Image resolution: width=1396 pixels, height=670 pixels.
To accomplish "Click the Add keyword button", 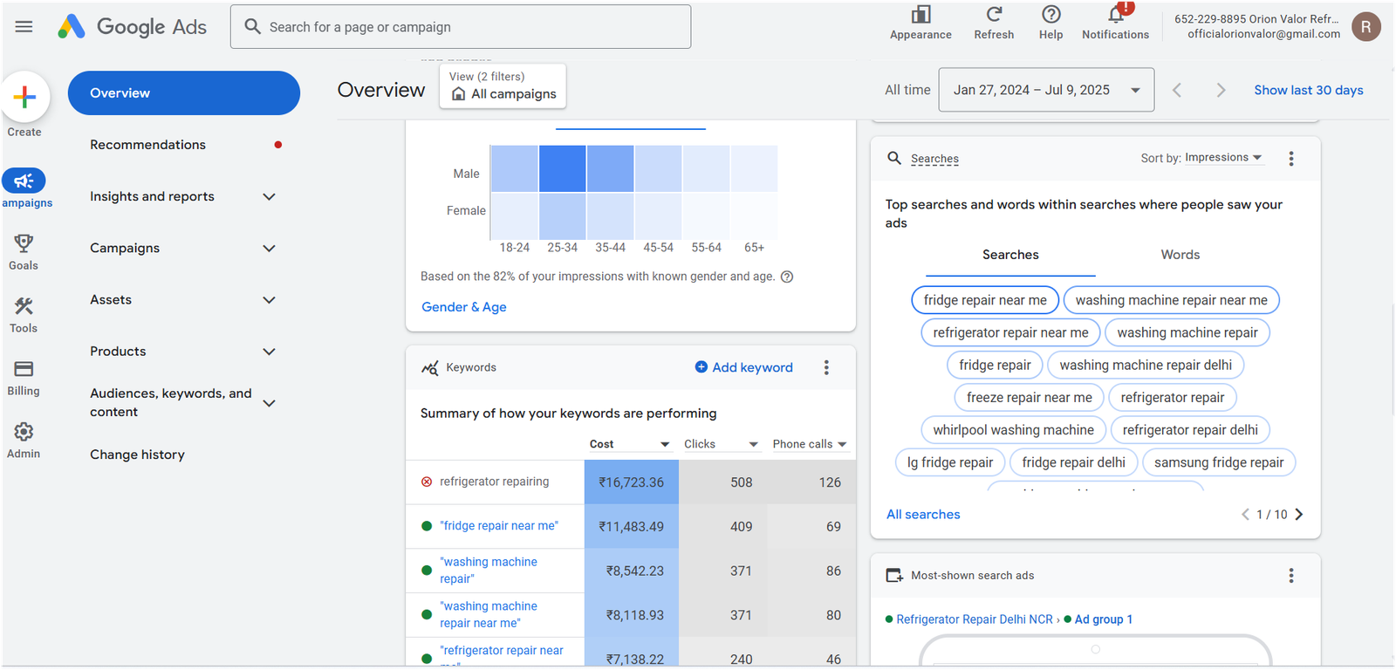I will pos(744,367).
